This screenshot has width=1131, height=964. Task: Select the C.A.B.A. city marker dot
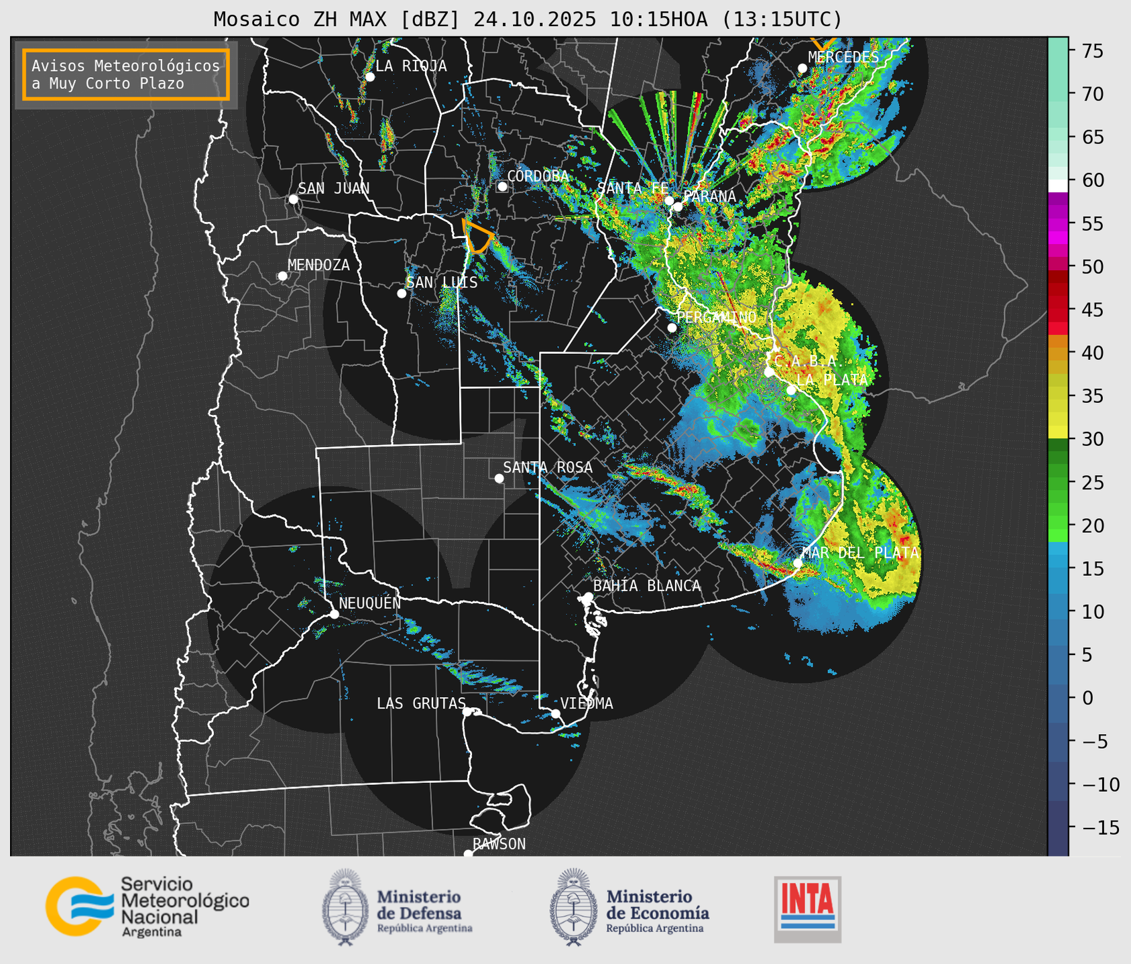[769, 372]
